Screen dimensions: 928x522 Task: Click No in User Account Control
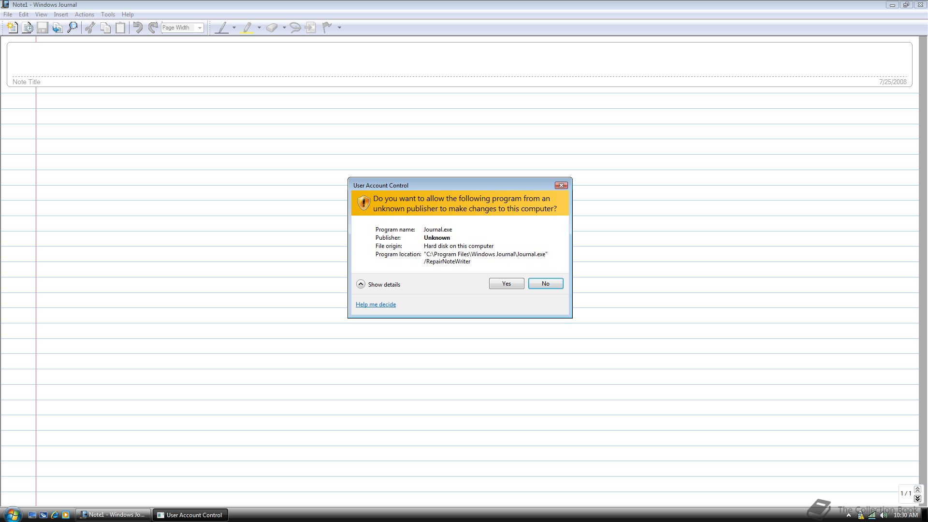coord(546,284)
